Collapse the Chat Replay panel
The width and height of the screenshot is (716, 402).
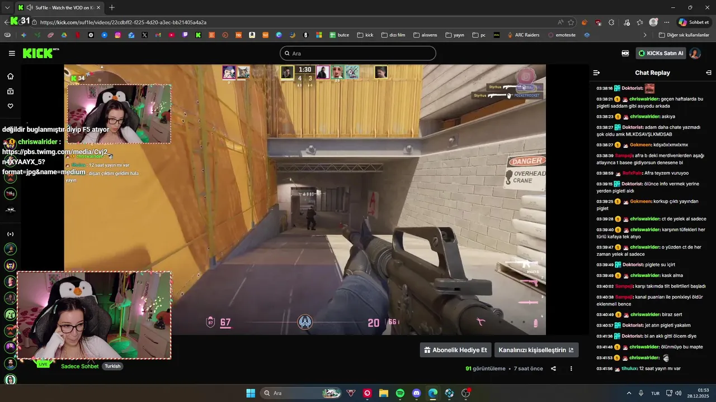pos(709,73)
